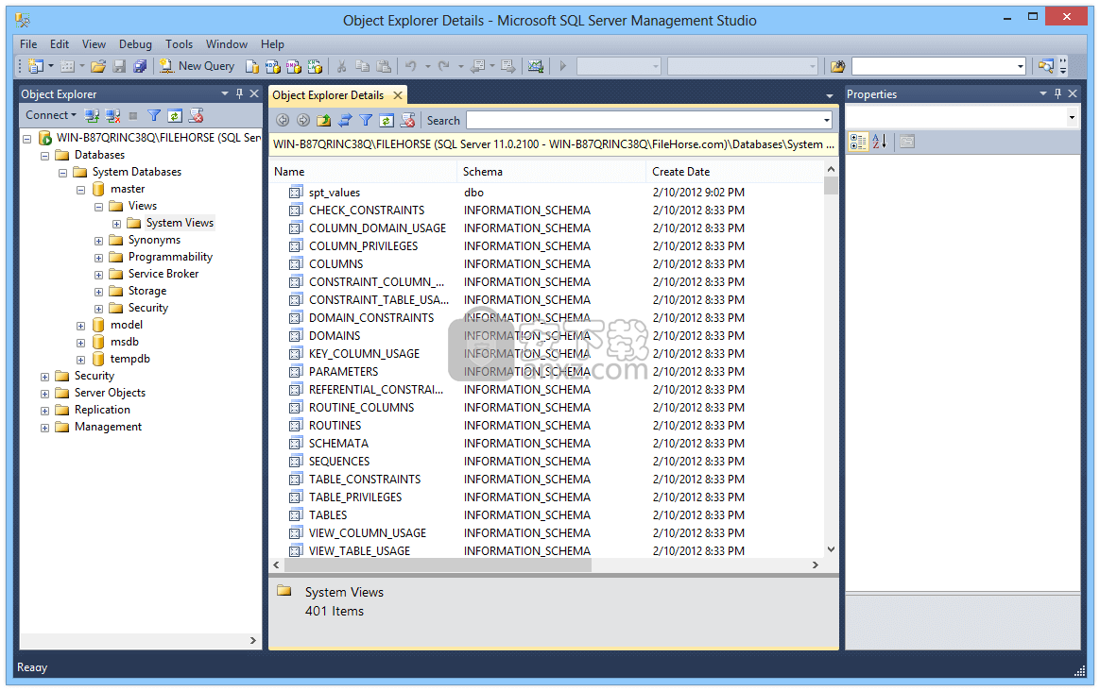The width and height of the screenshot is (1100, 691).
Task: Click the Refresh icon in Object Explorer
Action: (x=175, y=115)
